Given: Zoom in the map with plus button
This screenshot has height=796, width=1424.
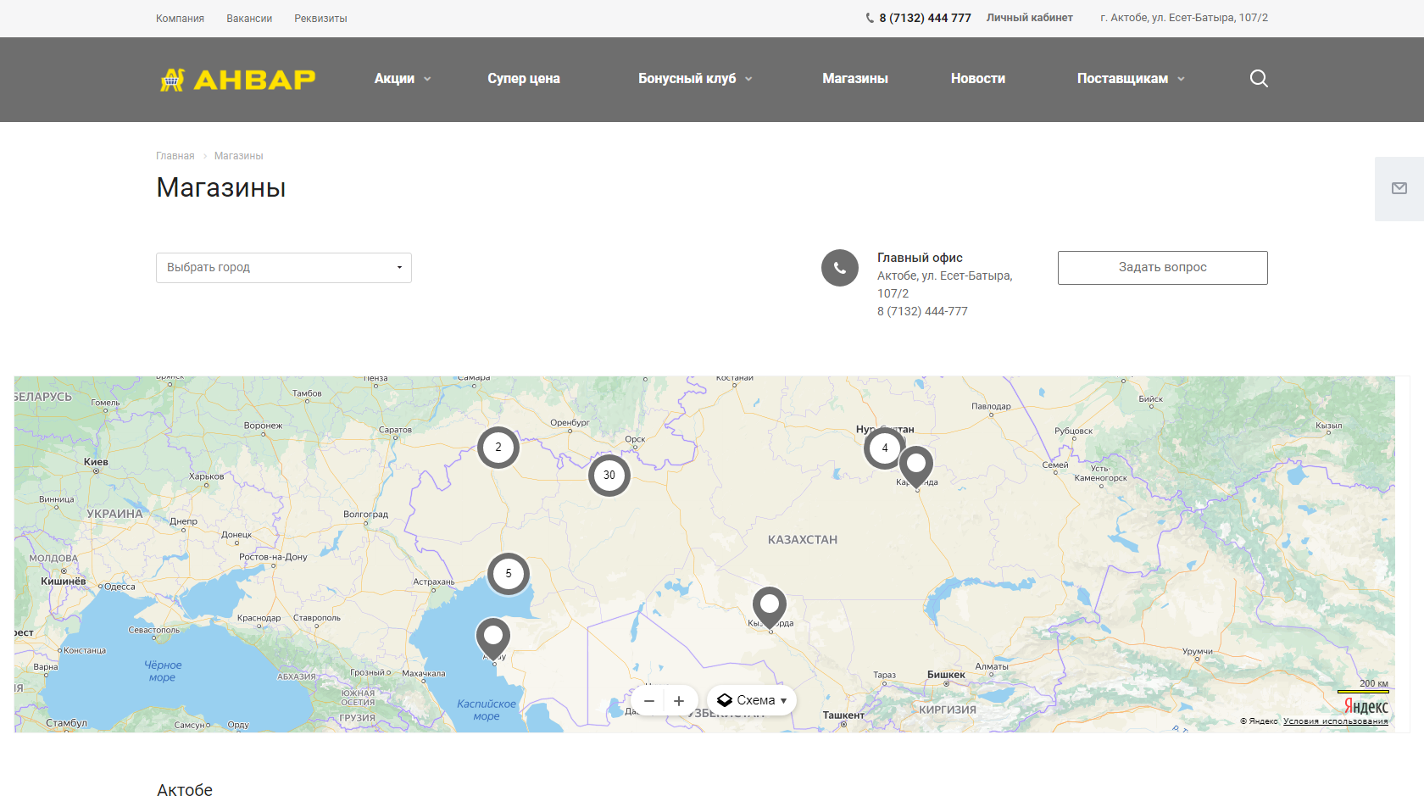Looking at the screenshot, I should pos(679,701).
